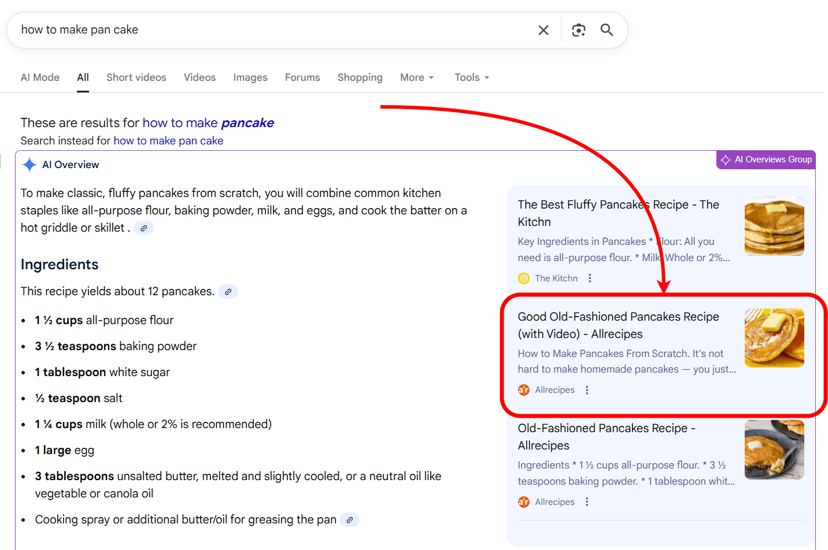Screen dimensions: 828x550
Task: Switch to the Short videos tab
Action: [136, 77]
